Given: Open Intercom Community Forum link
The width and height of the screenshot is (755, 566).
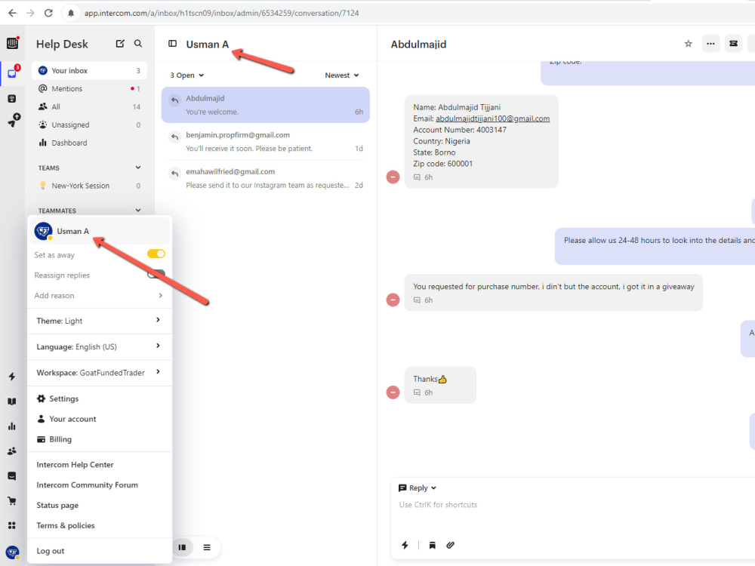Looking at the screenshot, I should point(99,484).
